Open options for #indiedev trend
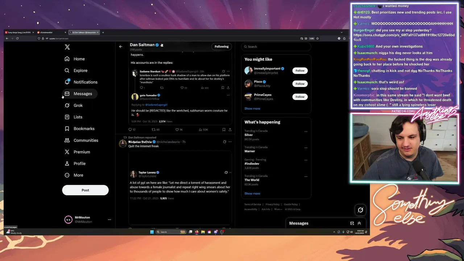The image size is (464, 261). click(306, 160)
